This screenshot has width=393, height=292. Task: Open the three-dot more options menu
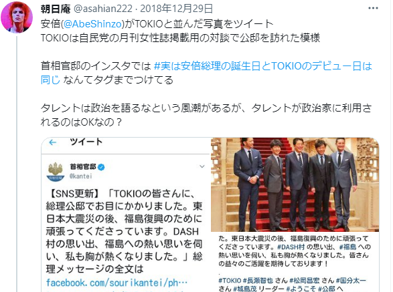(x=373, y=8)
